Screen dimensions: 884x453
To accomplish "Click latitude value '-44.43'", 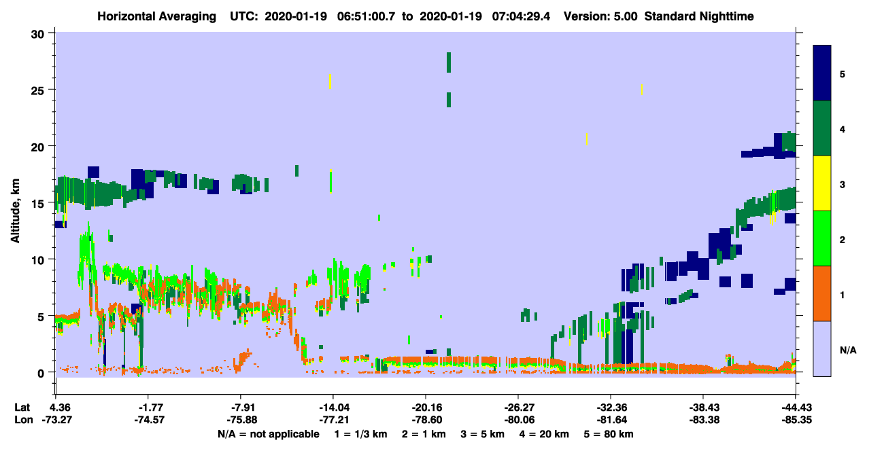I will click(x=795, y=407).
